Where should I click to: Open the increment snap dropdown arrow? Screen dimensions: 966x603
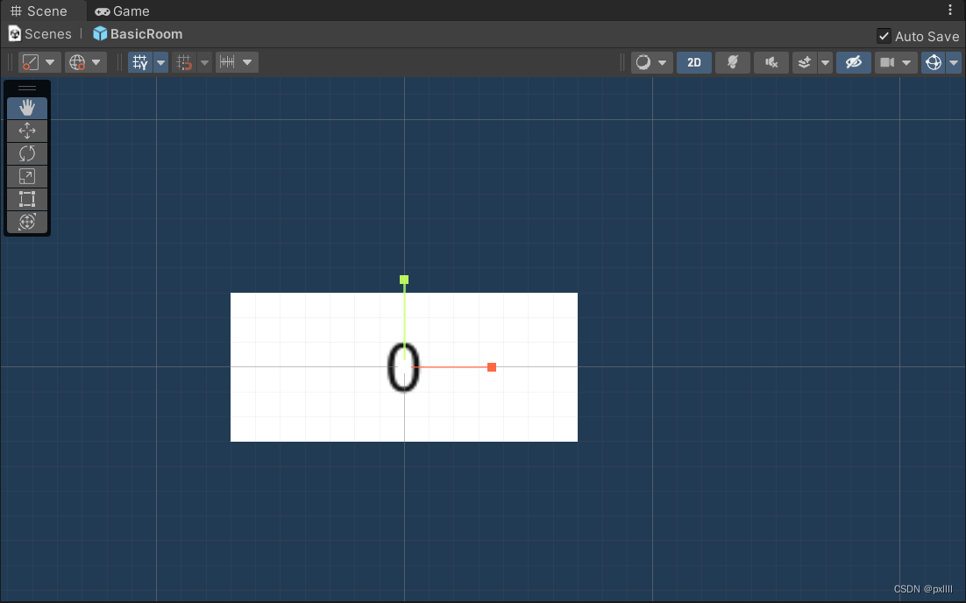(247, 62)
